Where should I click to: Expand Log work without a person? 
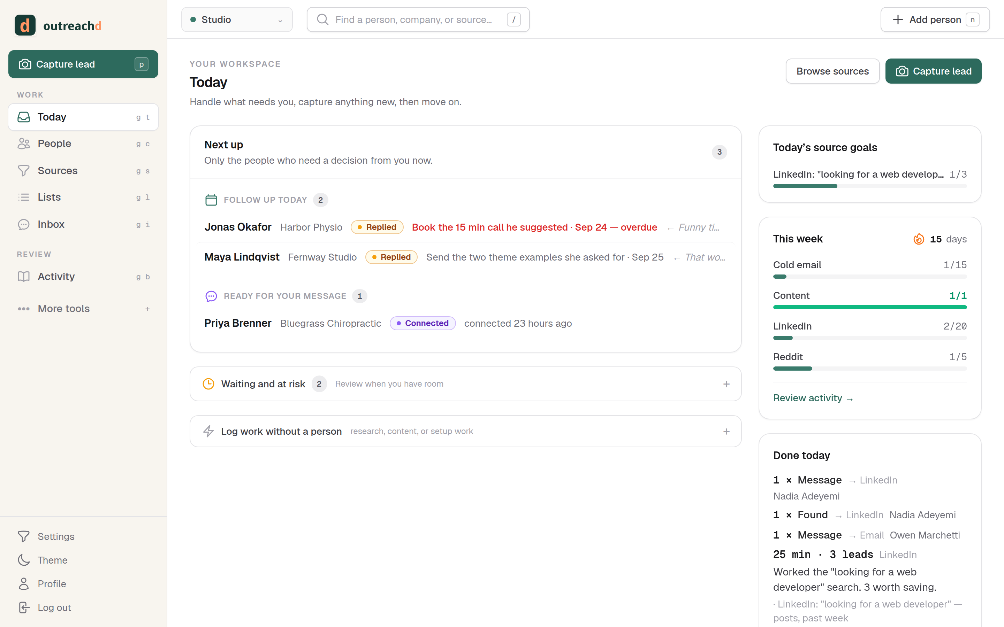465,431
